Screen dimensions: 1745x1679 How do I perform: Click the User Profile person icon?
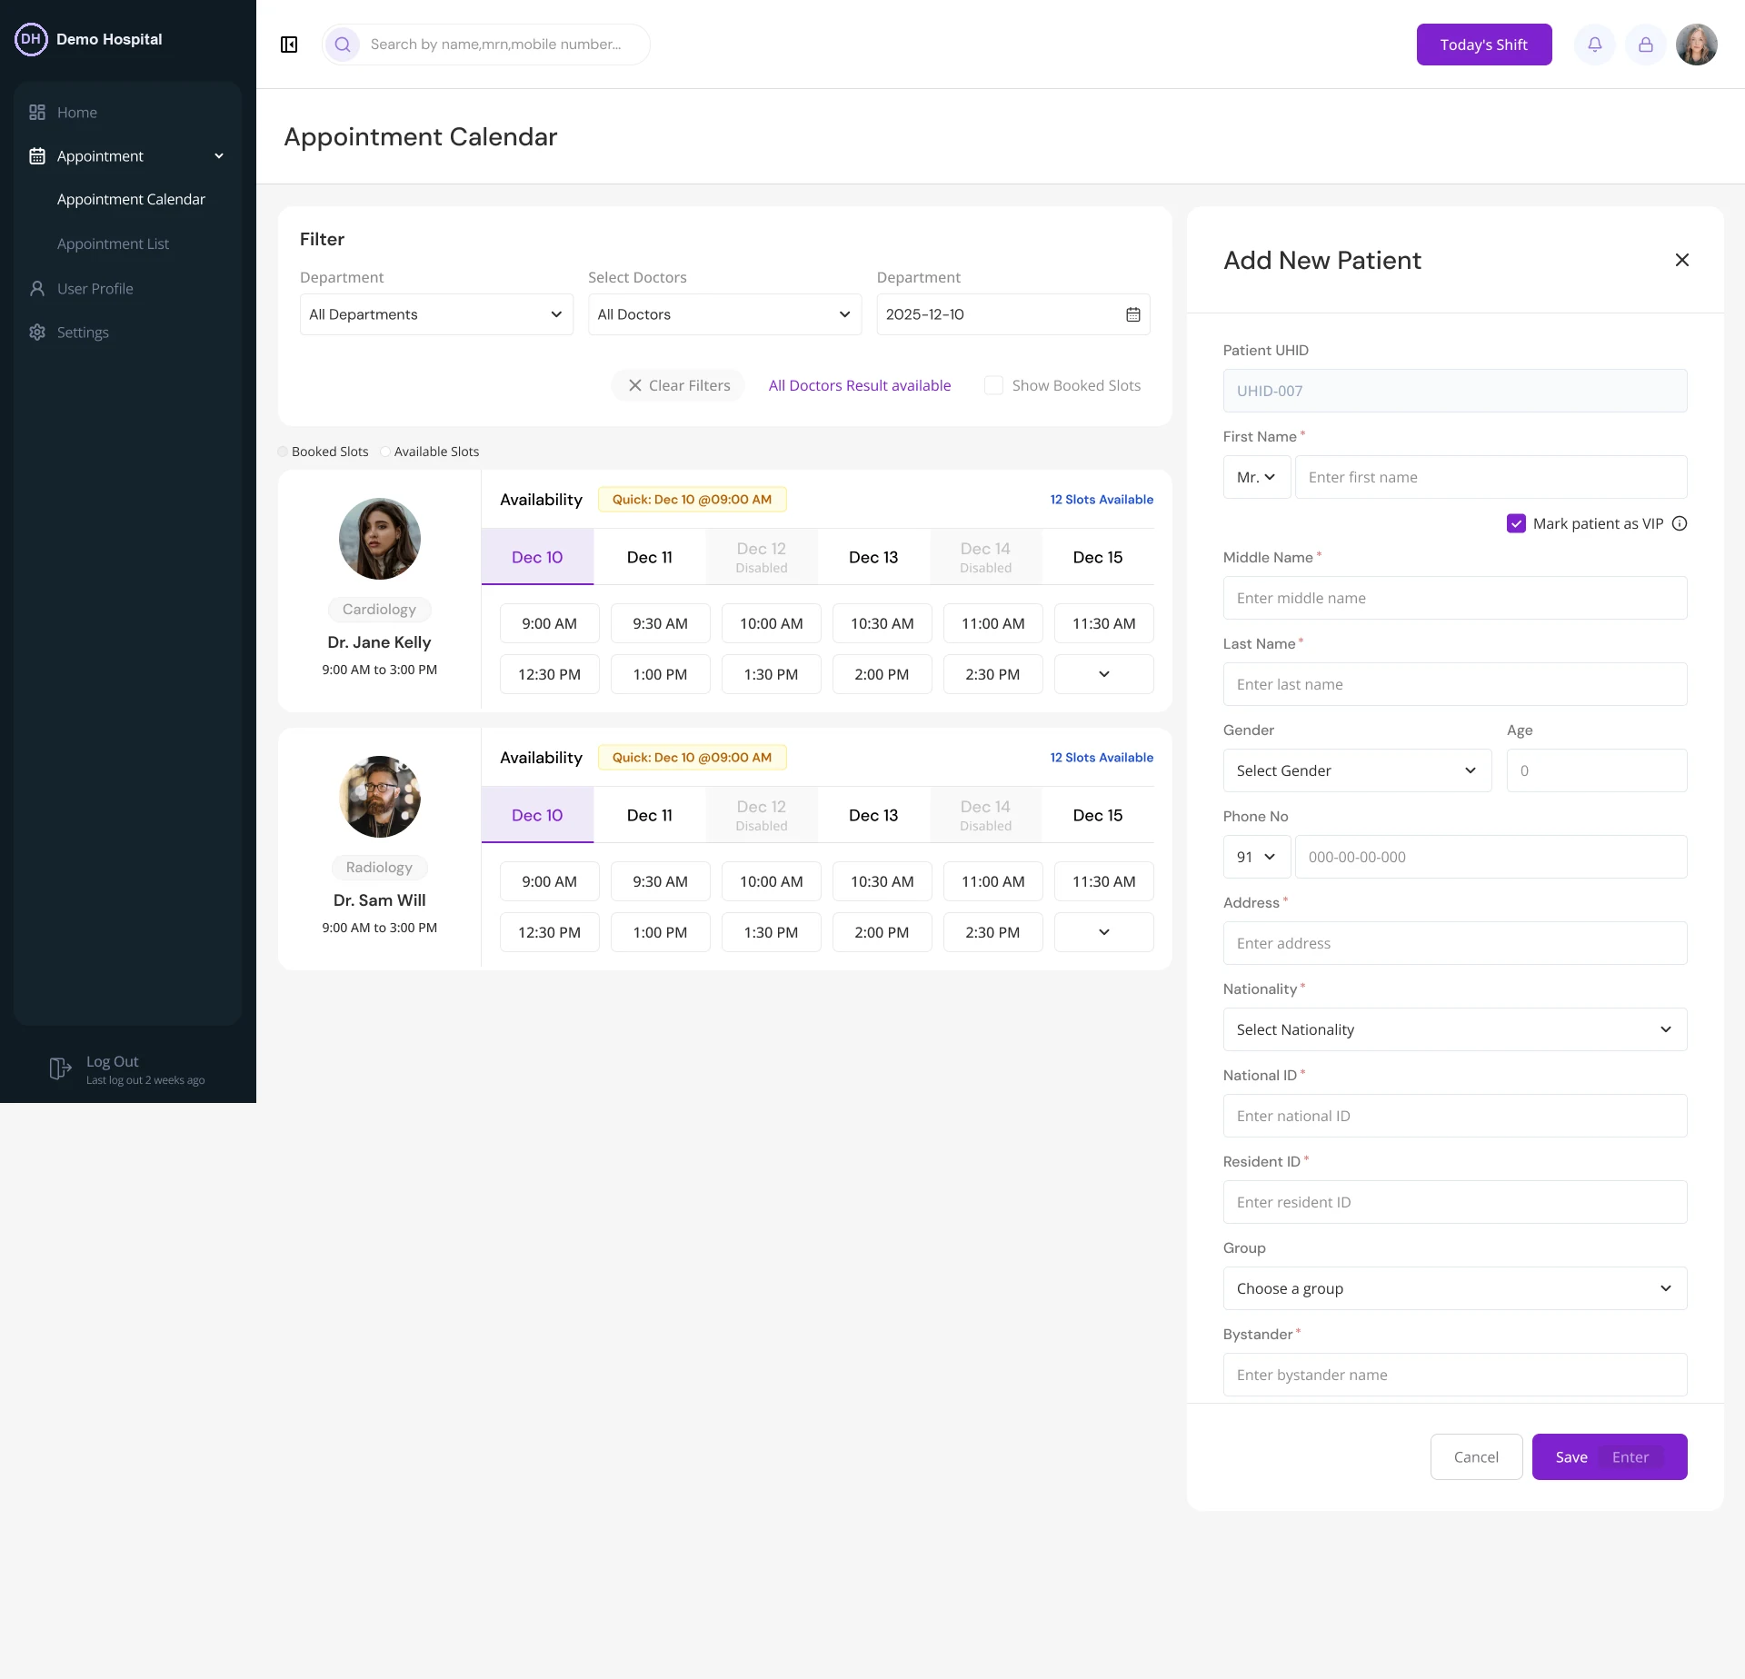click(37, 289)
